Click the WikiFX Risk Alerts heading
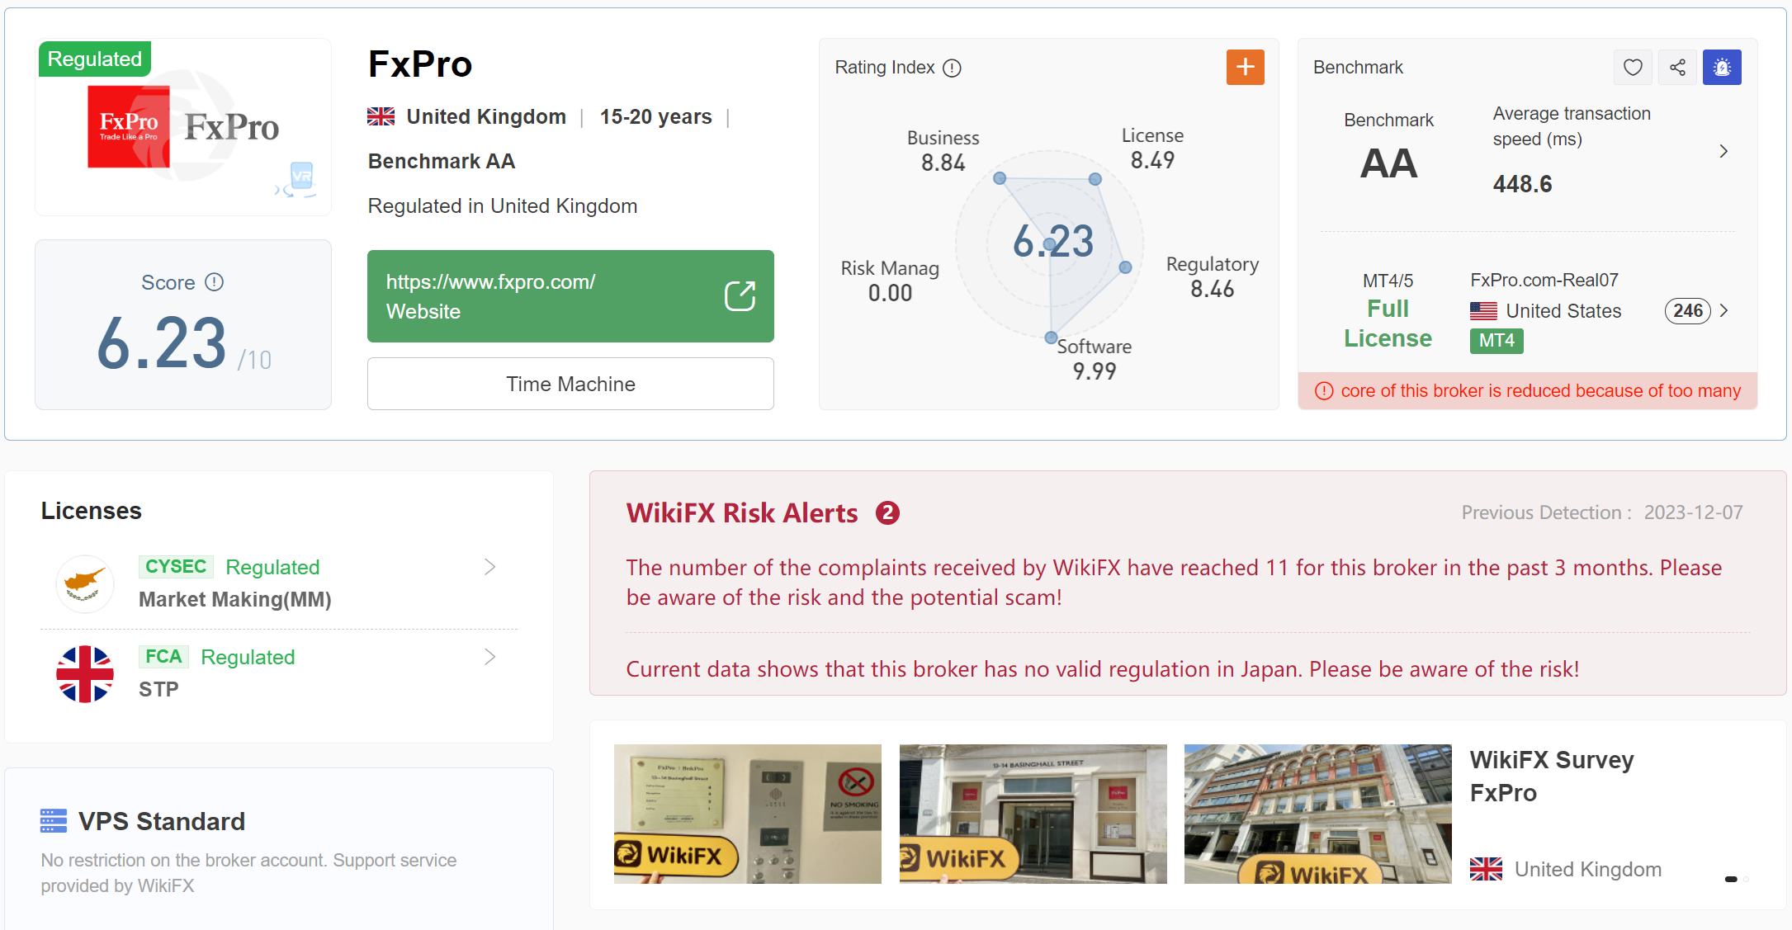 point(741,513)
